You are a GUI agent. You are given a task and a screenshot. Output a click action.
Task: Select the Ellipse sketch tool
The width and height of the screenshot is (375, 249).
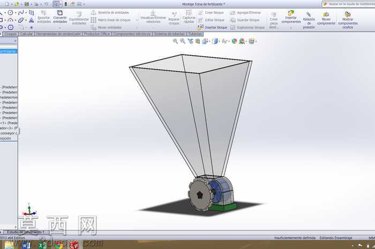[21, 20]
